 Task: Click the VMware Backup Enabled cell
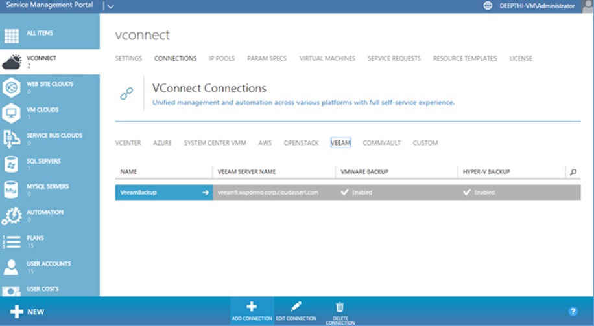tap(396, 193)
